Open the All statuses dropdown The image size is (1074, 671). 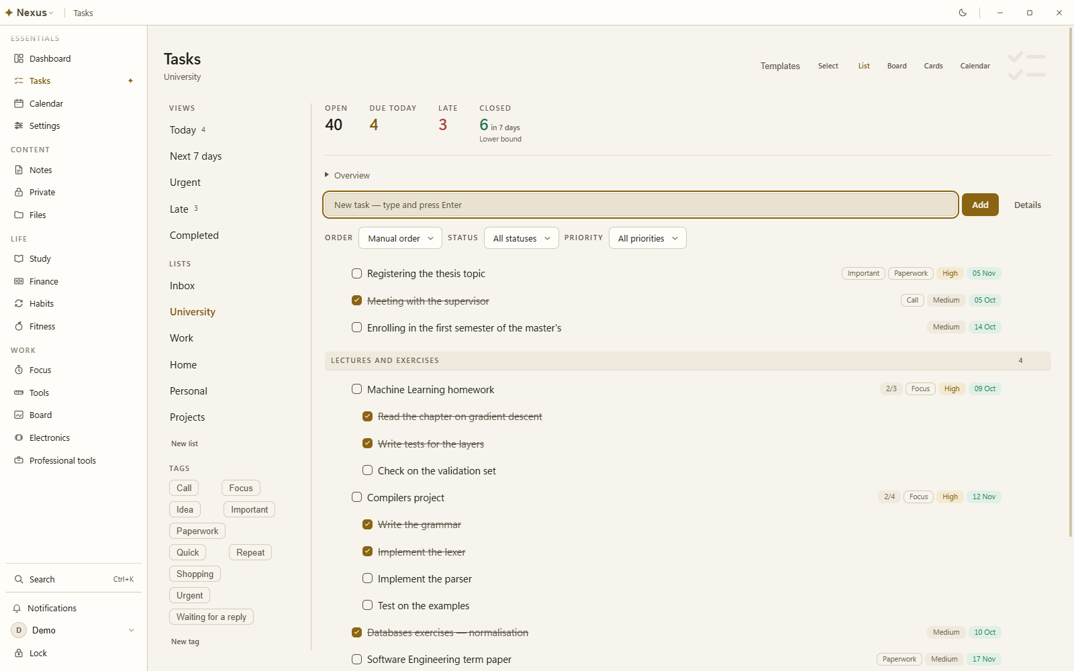pyautogui.click(x=521, y=238)
